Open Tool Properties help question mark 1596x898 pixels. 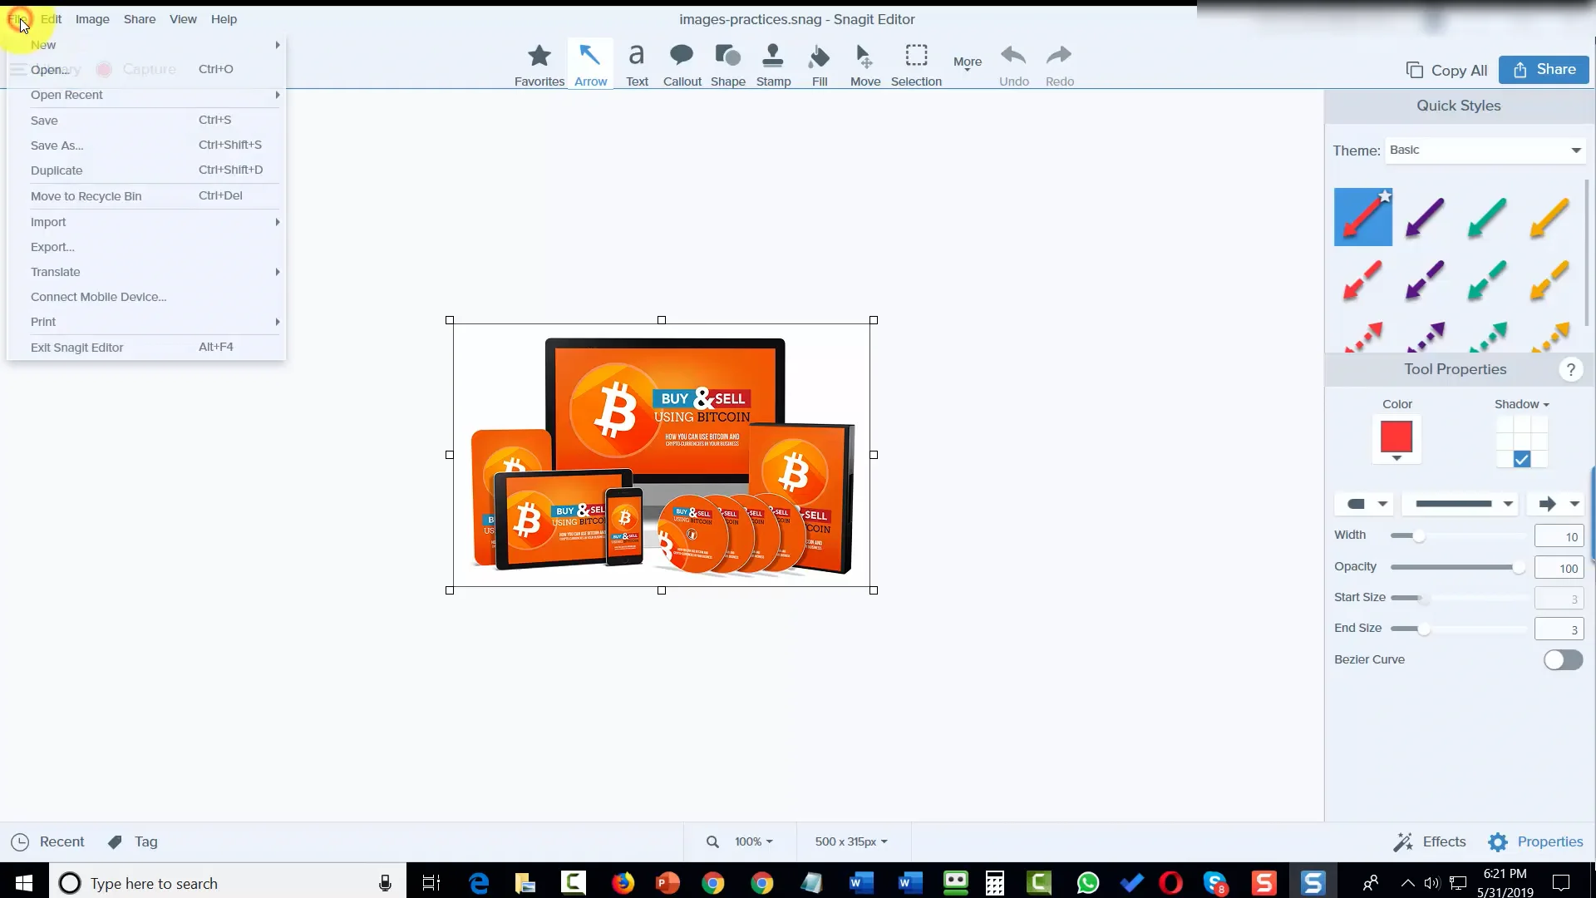[x=1570, y=370]
